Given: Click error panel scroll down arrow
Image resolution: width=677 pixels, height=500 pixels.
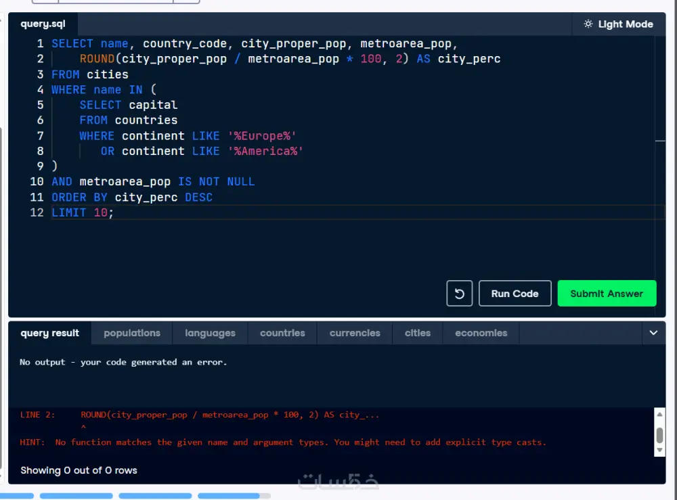Looking at the screenshot, I should 659,450.
